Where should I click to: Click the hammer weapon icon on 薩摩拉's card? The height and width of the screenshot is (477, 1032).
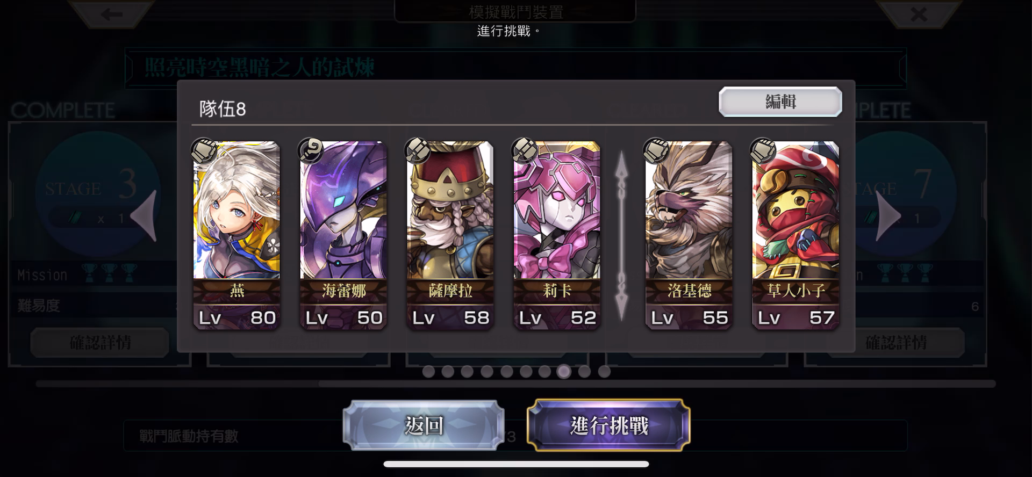pyautogui.click(x=418, y=150)
